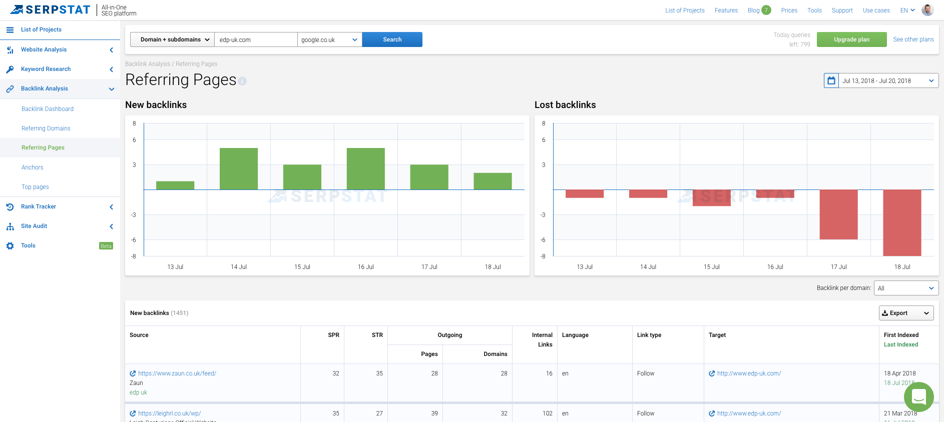Expand the Rank Tracker menu chevron
Screen dimensions: 944x422
click(x=111, y=207)
